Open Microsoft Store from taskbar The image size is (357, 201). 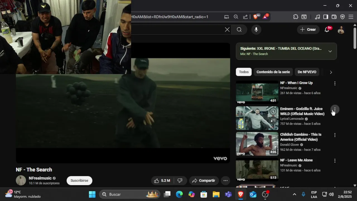[204, 194]
